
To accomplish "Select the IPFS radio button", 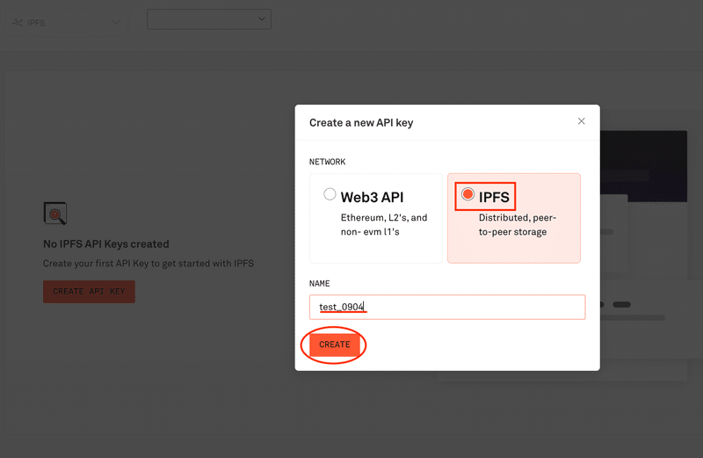I will pos(467,194).
